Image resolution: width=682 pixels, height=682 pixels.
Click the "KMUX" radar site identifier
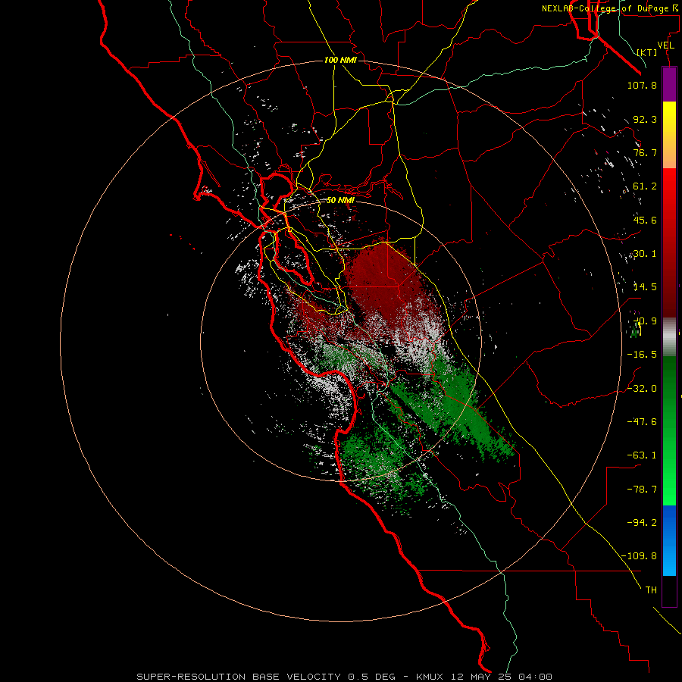(431, 677)
